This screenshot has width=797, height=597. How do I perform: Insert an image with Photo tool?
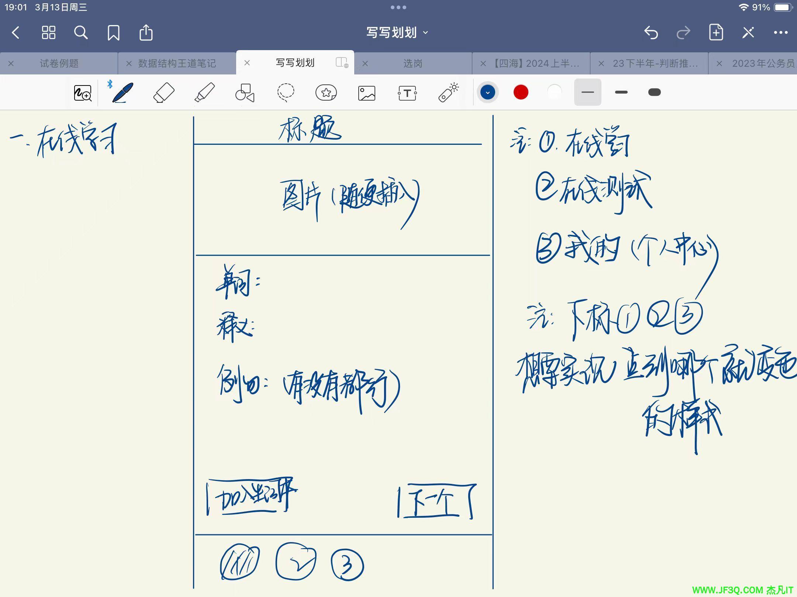(367, 93)
